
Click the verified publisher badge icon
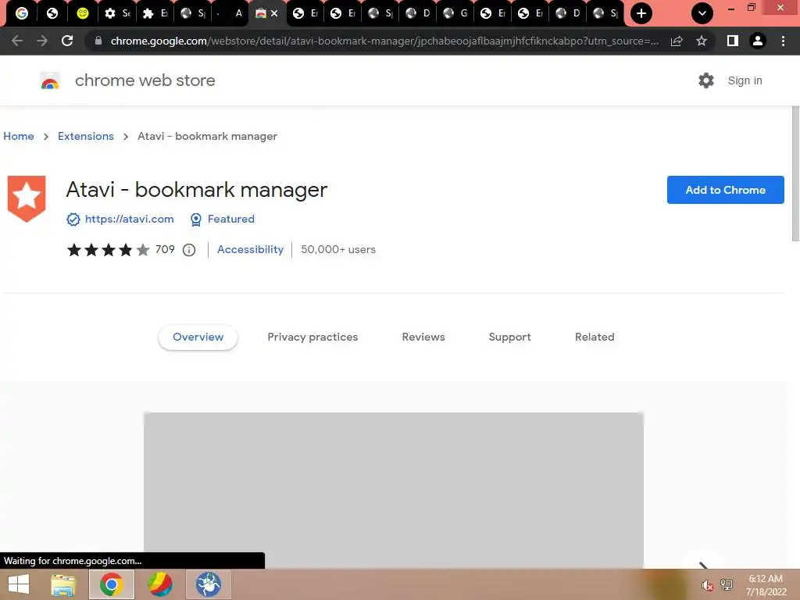click(x=73, y=220)
